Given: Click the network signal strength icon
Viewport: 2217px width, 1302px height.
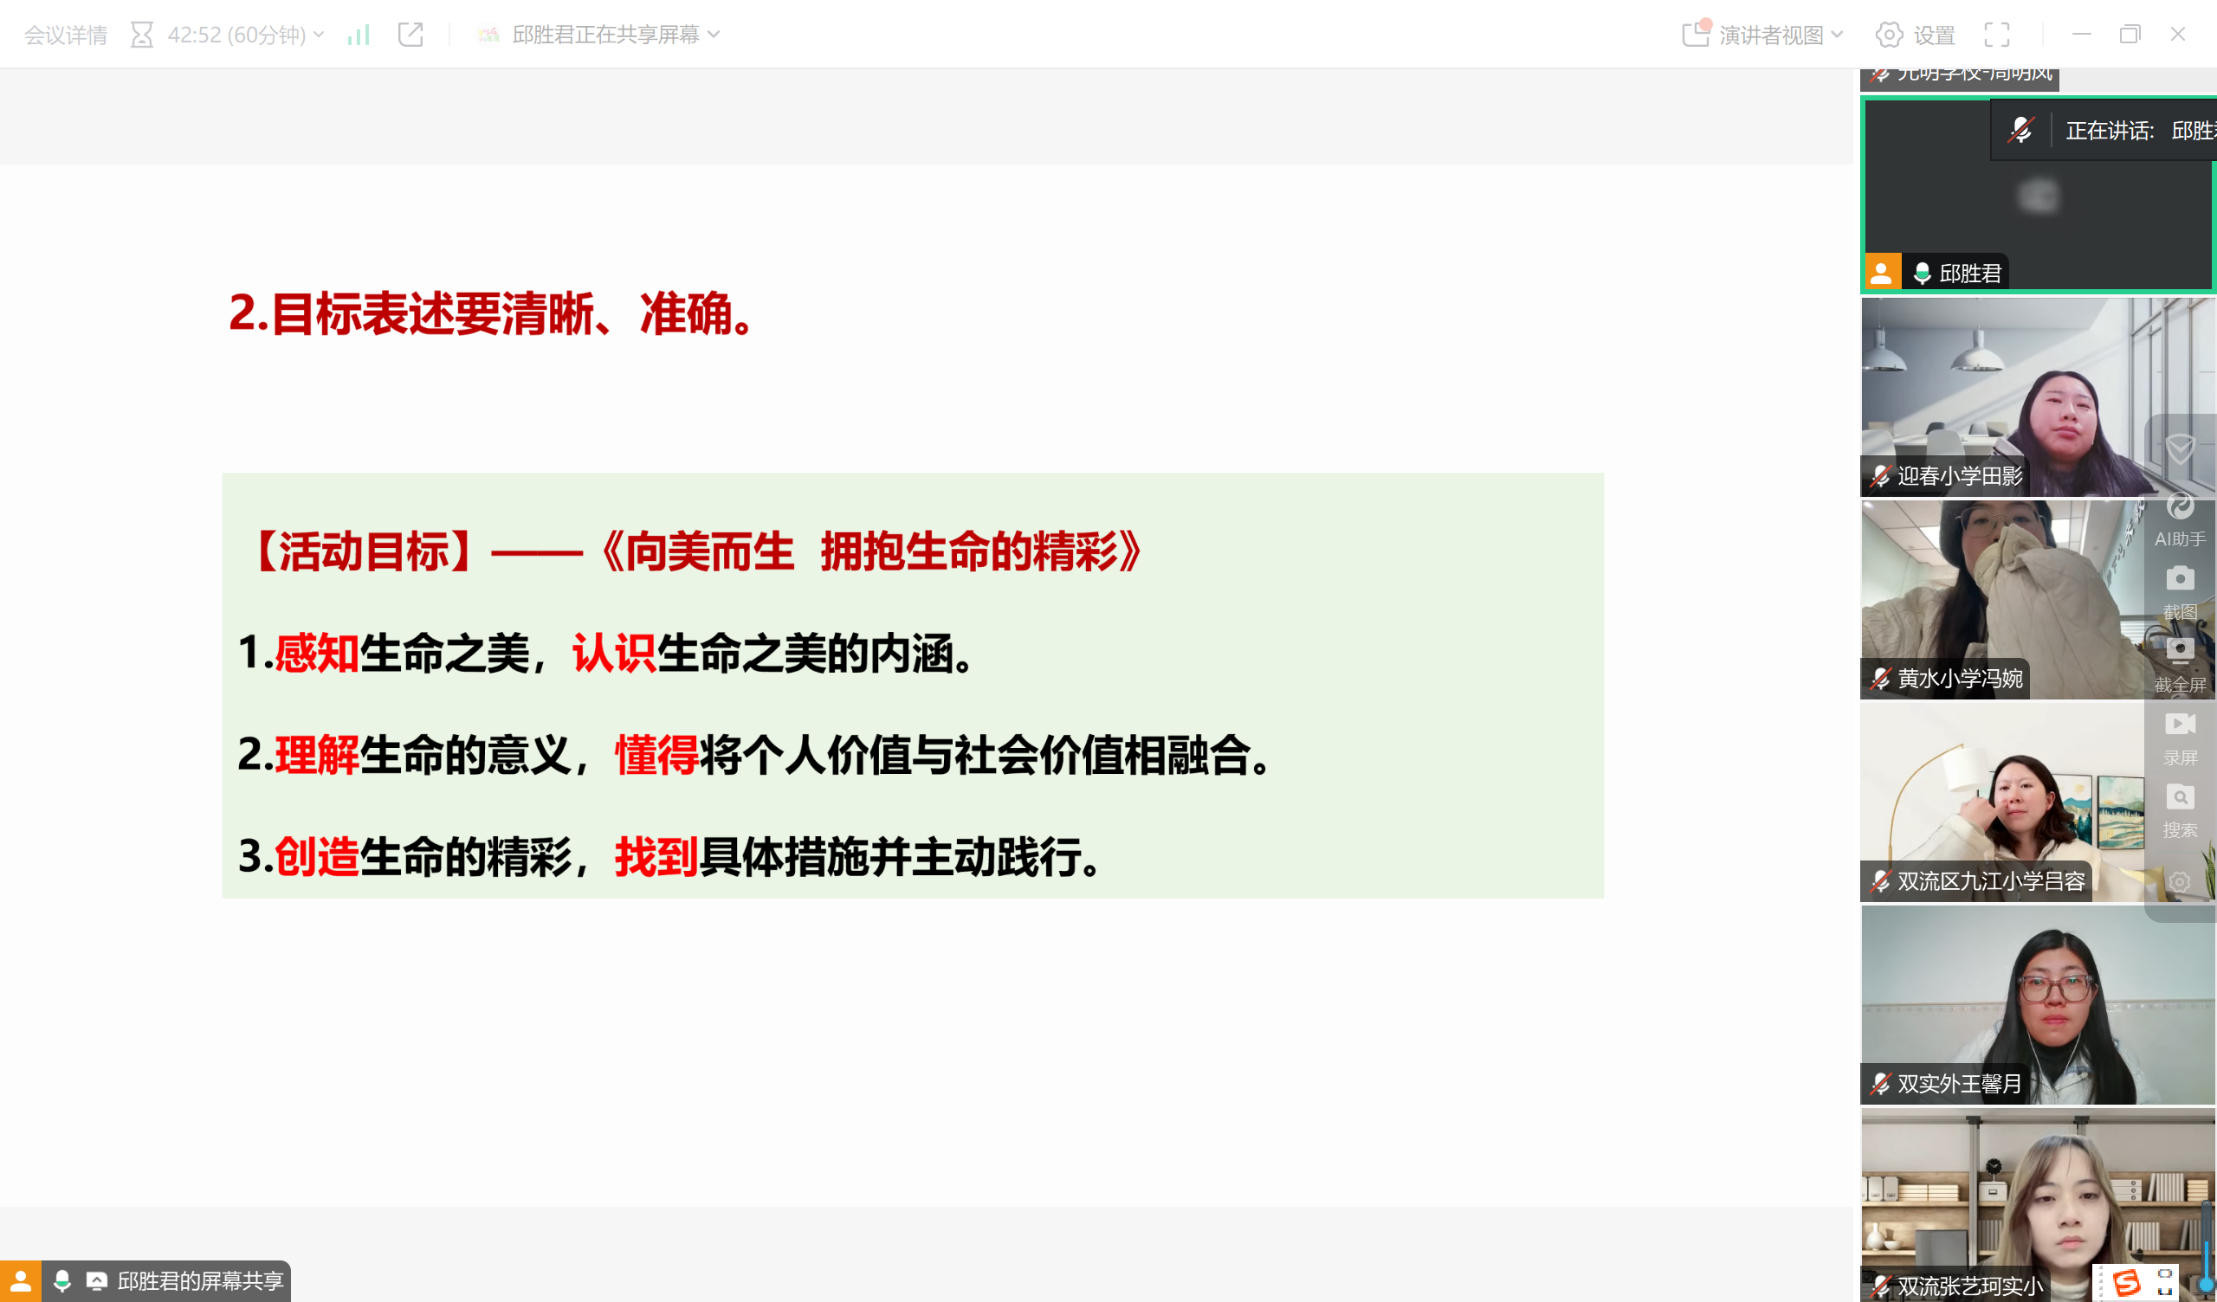Looking at the screenshot, I should 358,35.
